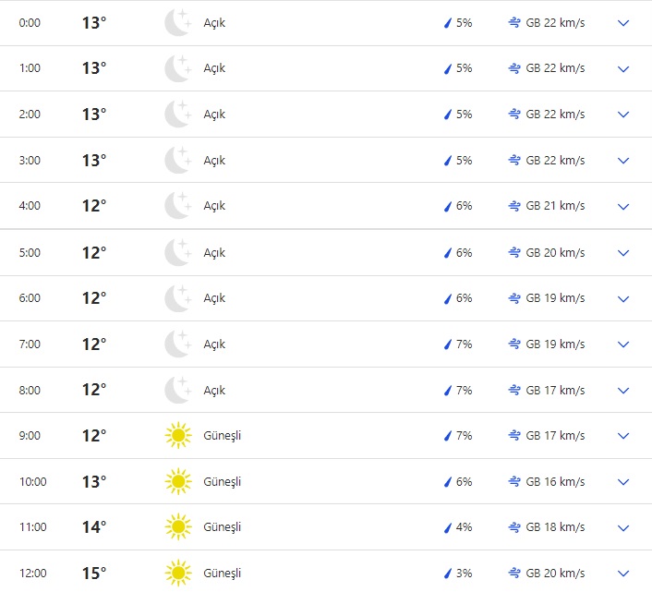Click the 2:00 time label
This screenshot has width=652, height=592.
[x=30, y=115]
